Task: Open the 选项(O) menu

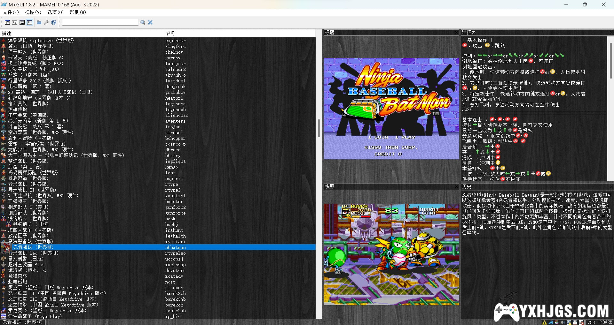Action: 55,12
